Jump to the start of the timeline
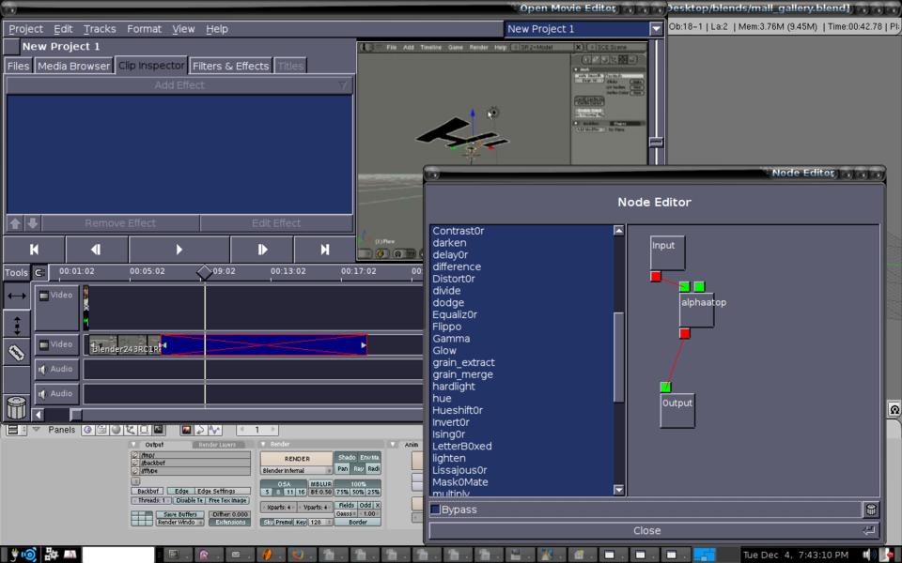This screenshot has height=563, width=902. click(34, 250)
